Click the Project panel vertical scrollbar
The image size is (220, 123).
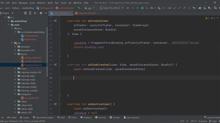(x=47, y=52)
